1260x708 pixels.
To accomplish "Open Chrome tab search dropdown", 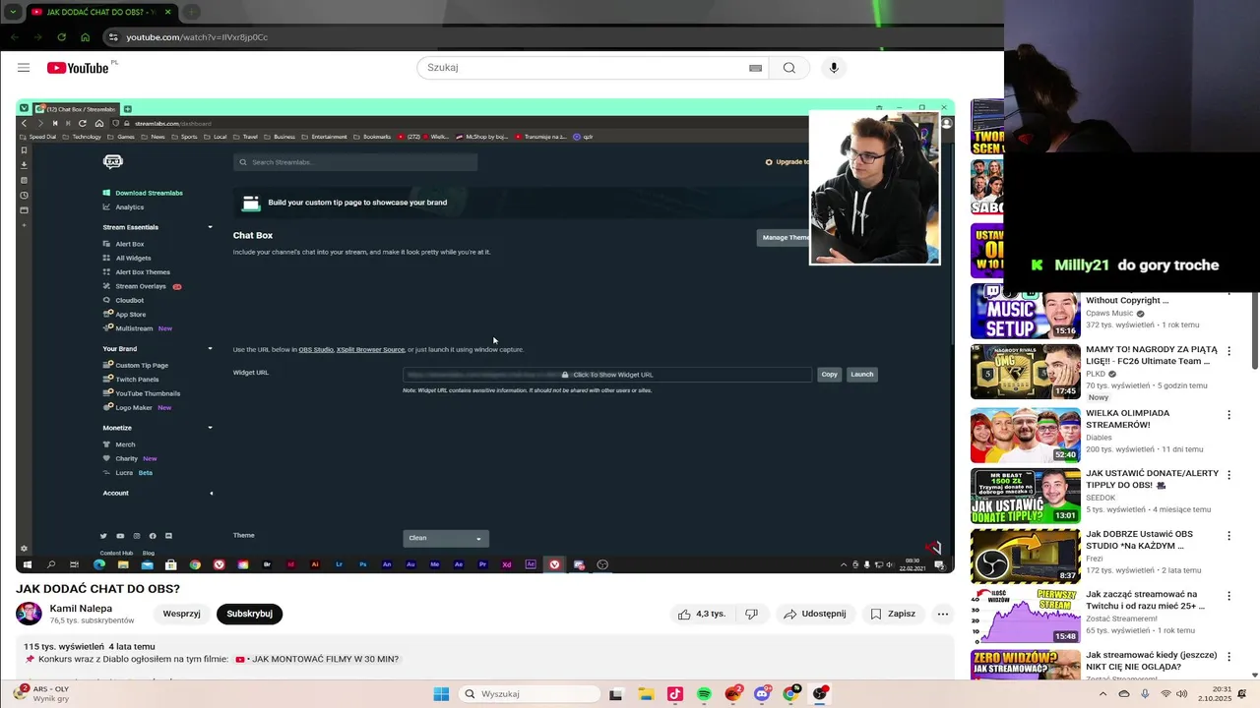I will (13, 12).
